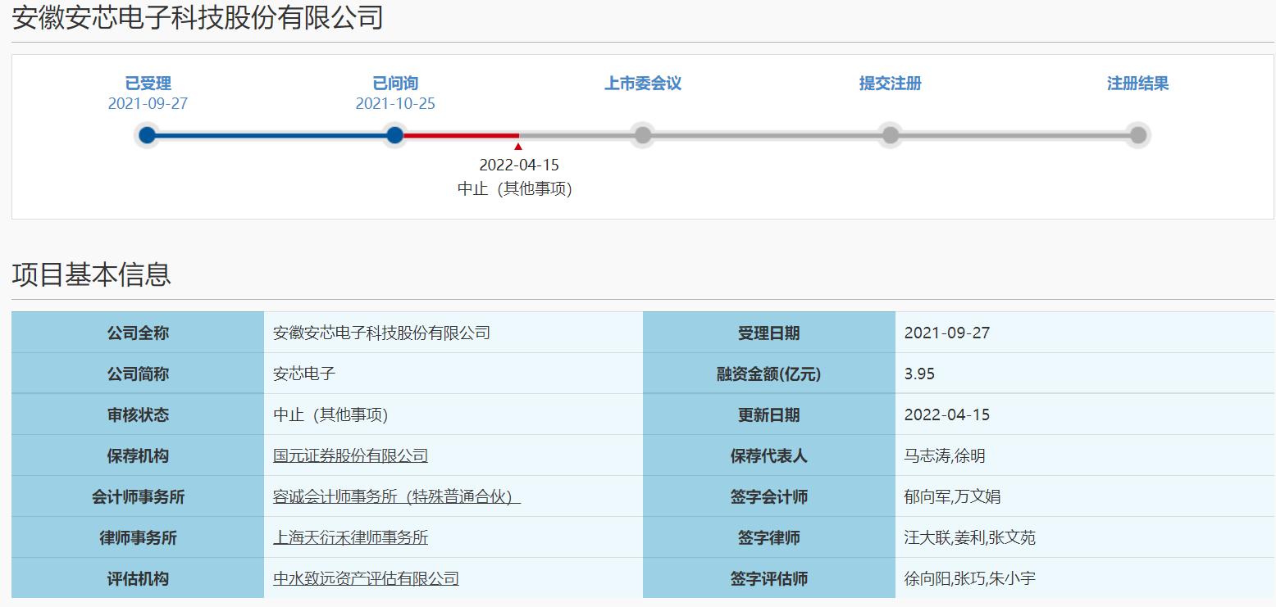Click 中止（其他事项）text under the timeline
Screen dimensions: 1276x607
(x=515, y=188)
